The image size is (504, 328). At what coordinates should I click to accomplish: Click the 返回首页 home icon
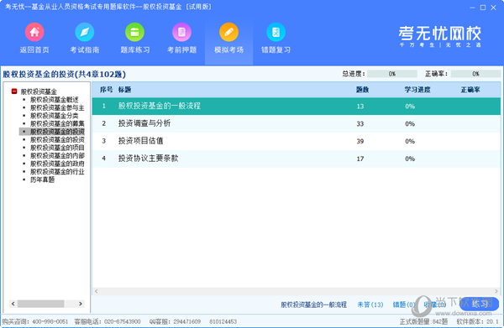coord(34,32)
